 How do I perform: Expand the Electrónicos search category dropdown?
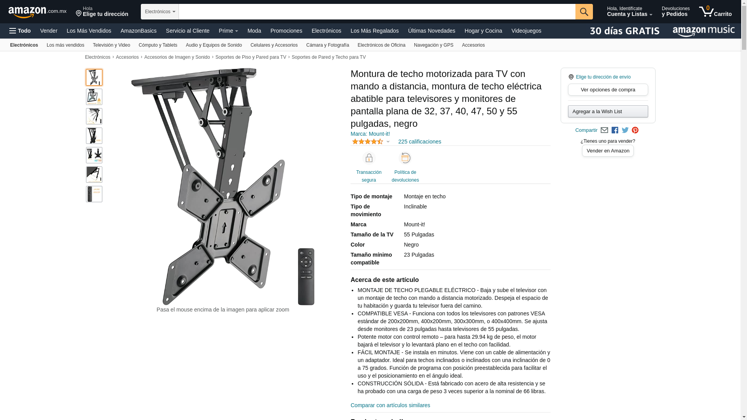[160, 12]
